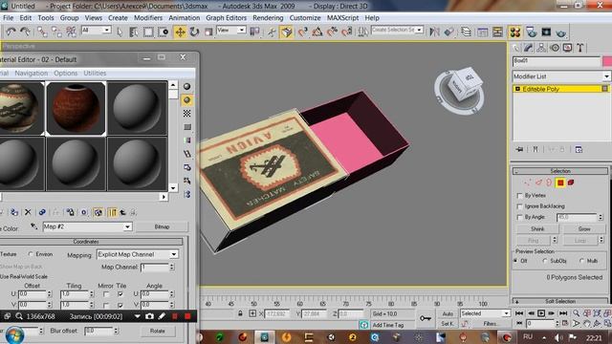The height and width of the screenshot is (344, 612).
Task: Collapse the Selection rollout
Action: (560, 171)
